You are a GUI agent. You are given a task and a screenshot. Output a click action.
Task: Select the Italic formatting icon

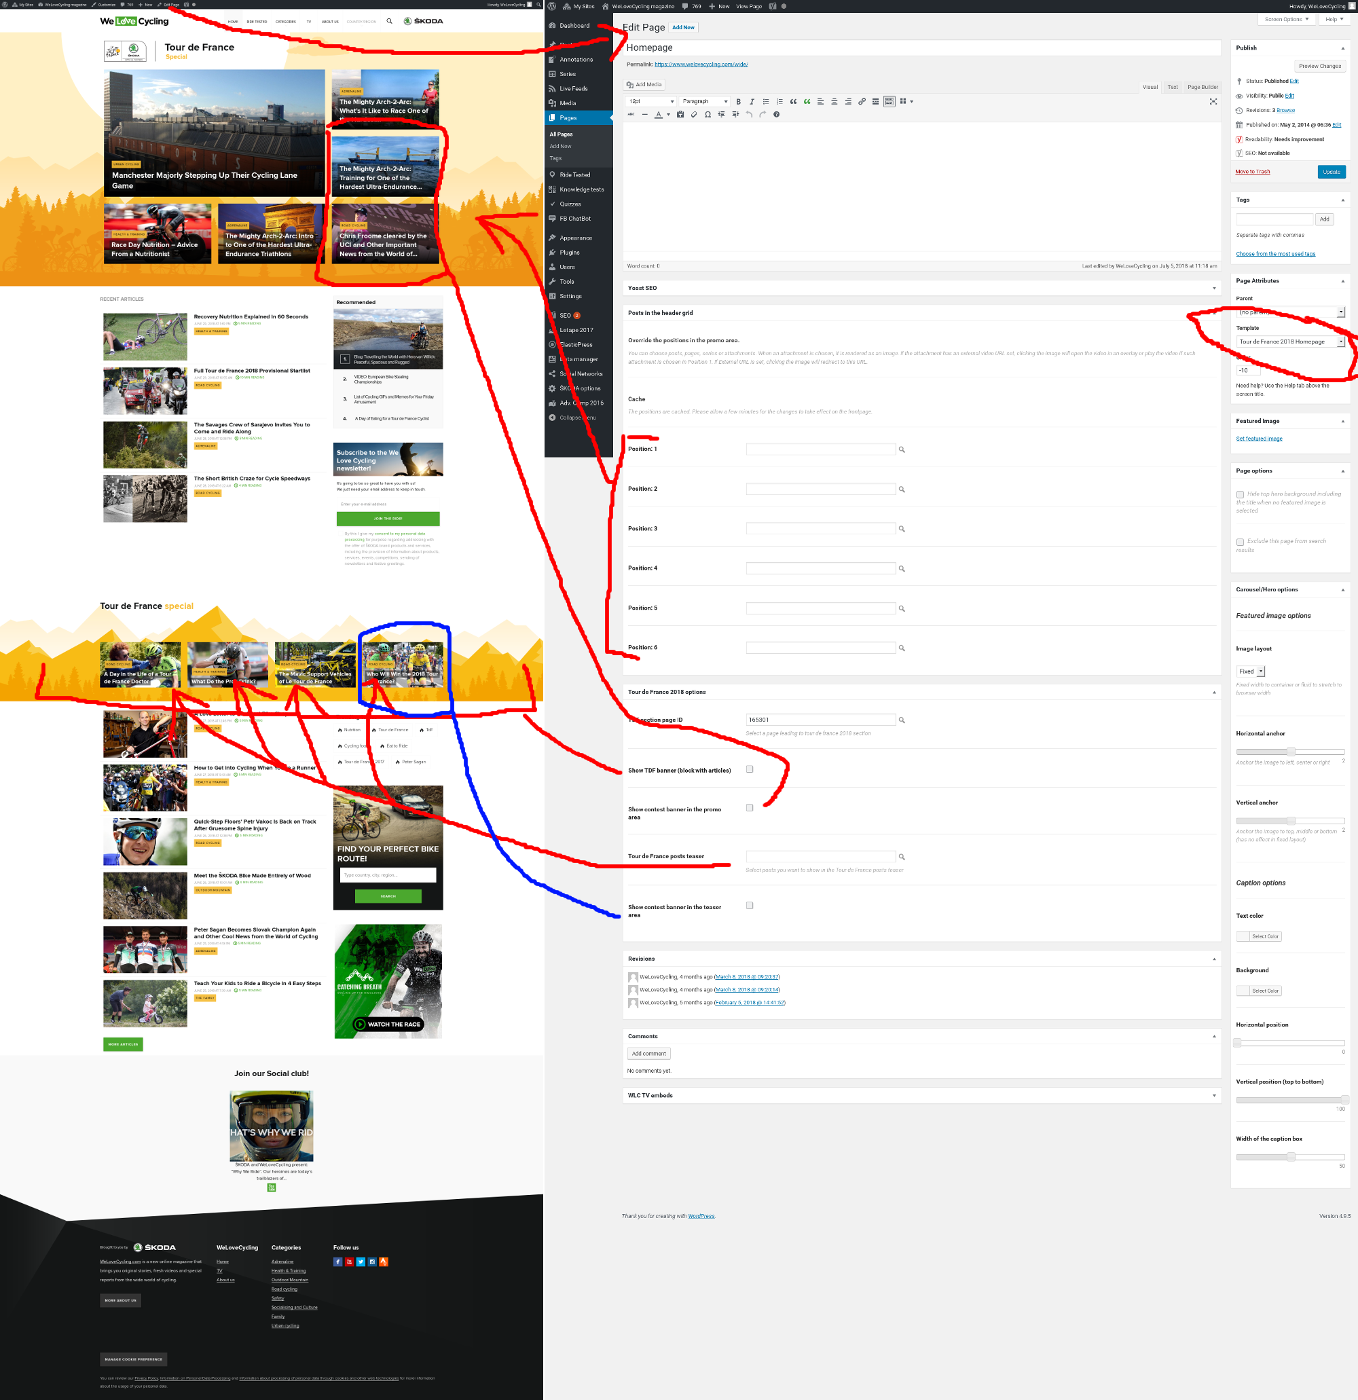coord(752,101)
